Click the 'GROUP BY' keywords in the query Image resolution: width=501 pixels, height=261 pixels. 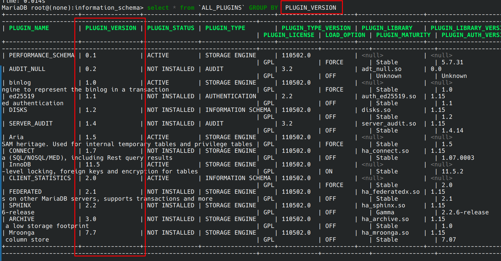[x=264, y=8]
